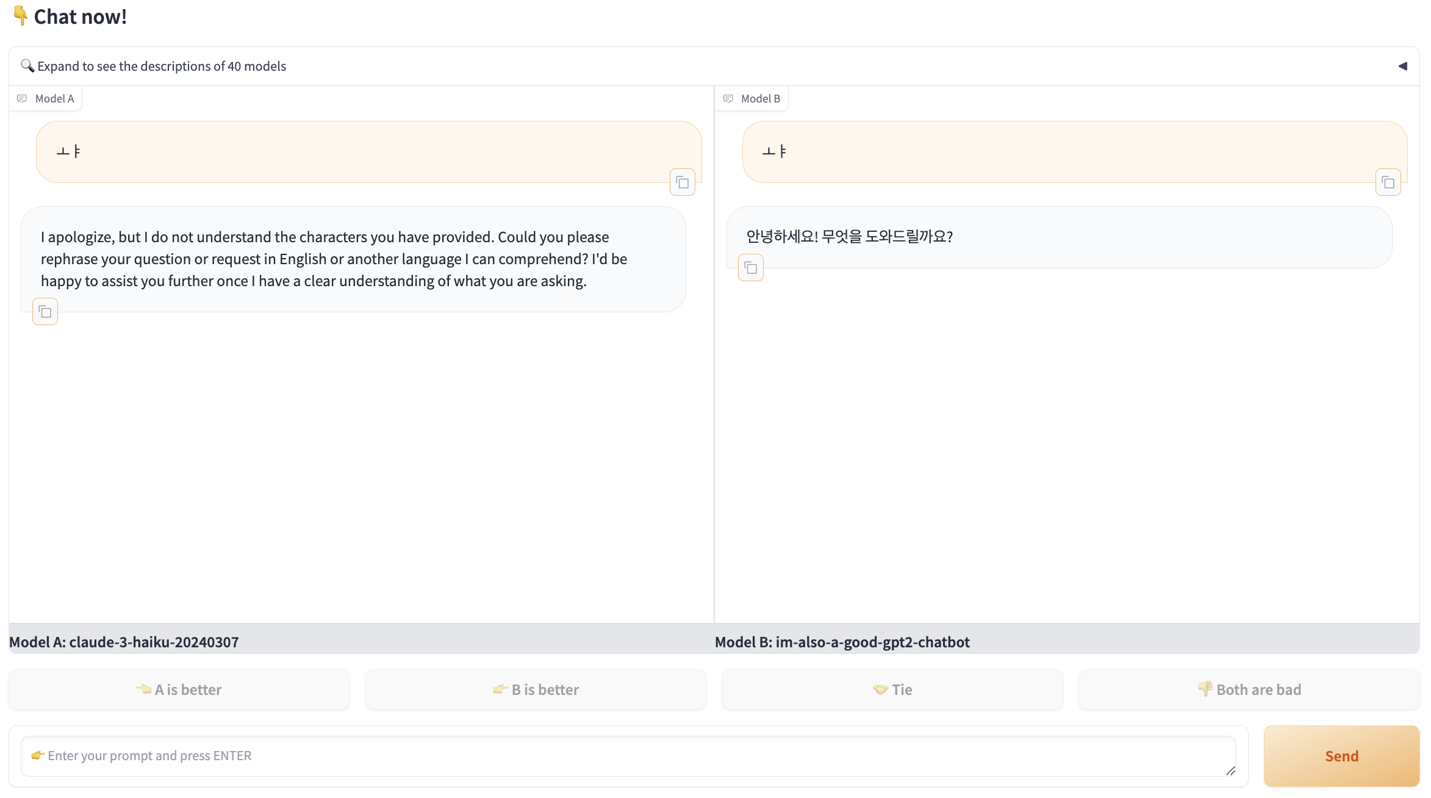Select the Model A label tab
This screenshot has height=798, width=1431.
coord(55,98)
